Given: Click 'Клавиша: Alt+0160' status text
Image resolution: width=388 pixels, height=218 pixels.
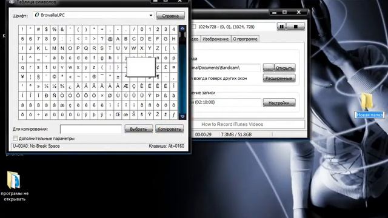Looking at the screenshot, I should 166,146.
